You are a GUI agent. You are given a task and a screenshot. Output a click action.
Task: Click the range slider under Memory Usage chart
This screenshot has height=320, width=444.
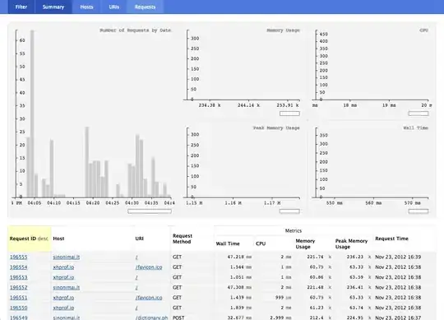pyautogui.click(x=289, y=114)
